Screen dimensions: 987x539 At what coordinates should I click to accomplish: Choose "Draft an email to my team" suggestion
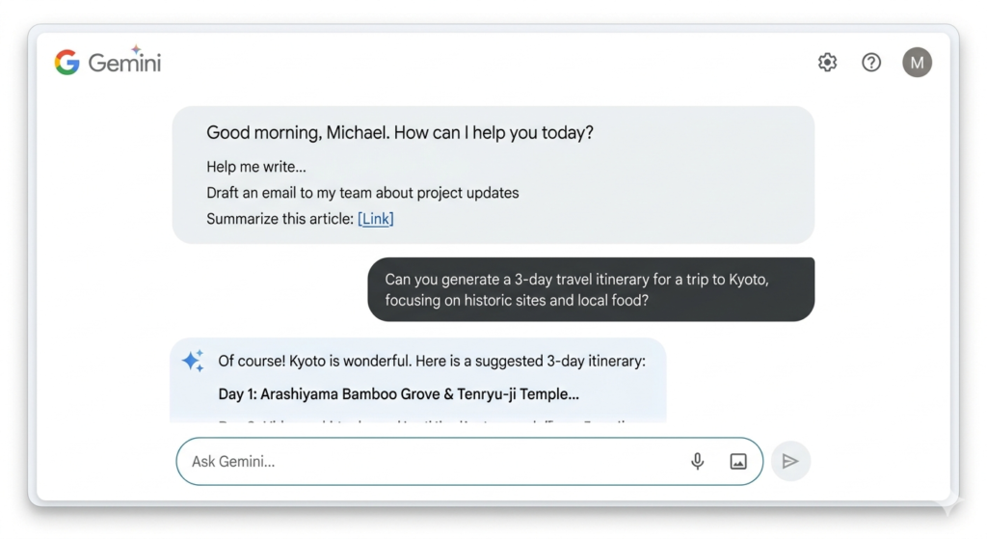coord(362,193)
